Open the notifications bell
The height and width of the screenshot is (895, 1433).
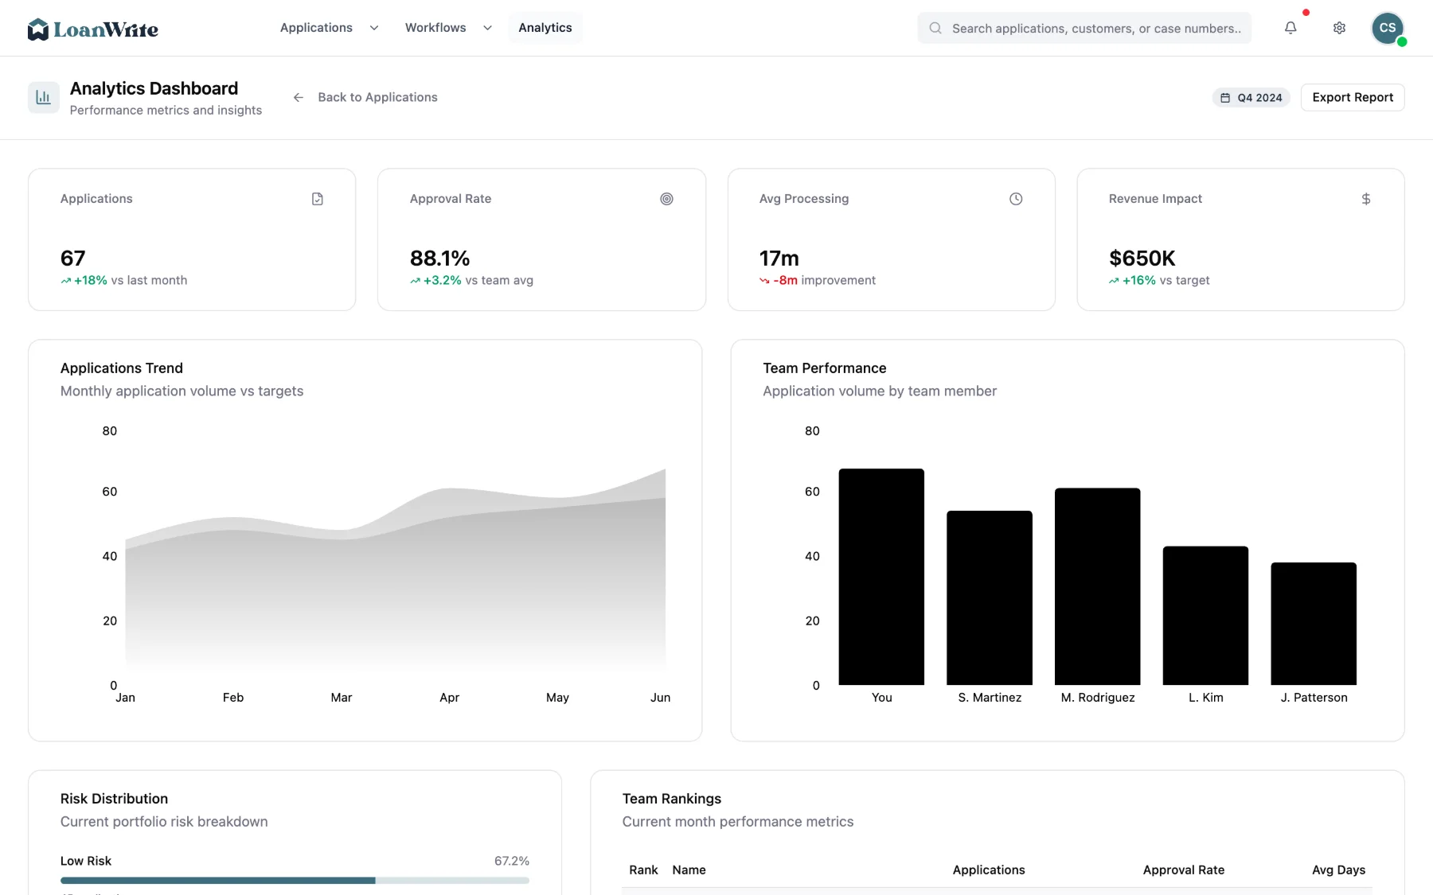[x=1290, y=28]
